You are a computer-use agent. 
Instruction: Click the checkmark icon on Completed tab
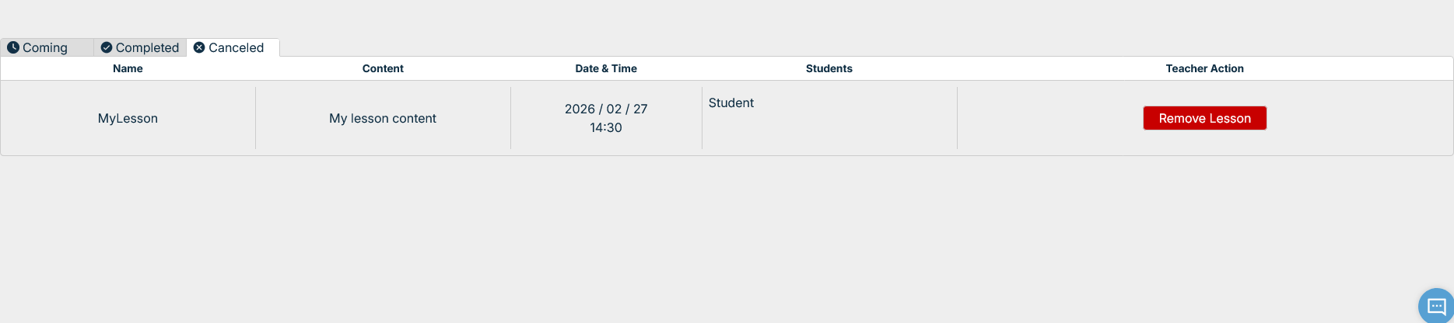(107, 47)
